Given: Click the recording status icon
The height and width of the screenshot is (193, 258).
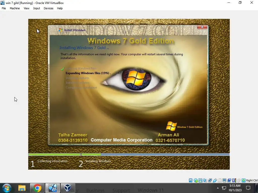Looking at the screenshot, I should pyautogui.click(x=229, y=180).
